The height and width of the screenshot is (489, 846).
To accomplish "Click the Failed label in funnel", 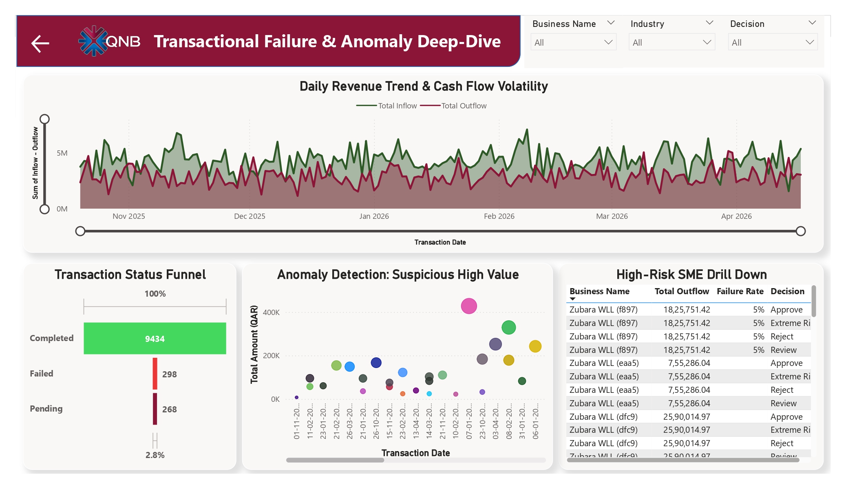I will pos(42,374).
